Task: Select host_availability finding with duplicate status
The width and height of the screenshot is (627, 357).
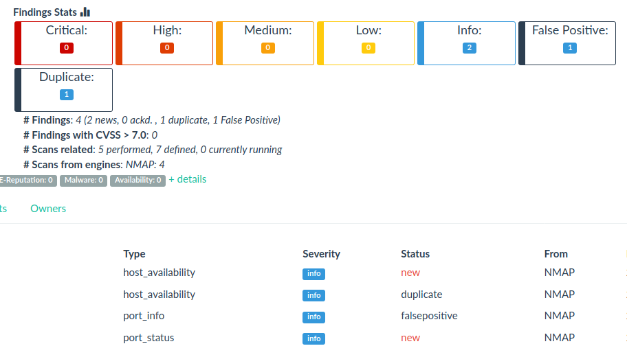Action: pyautogui.click(x=159, y=295)
